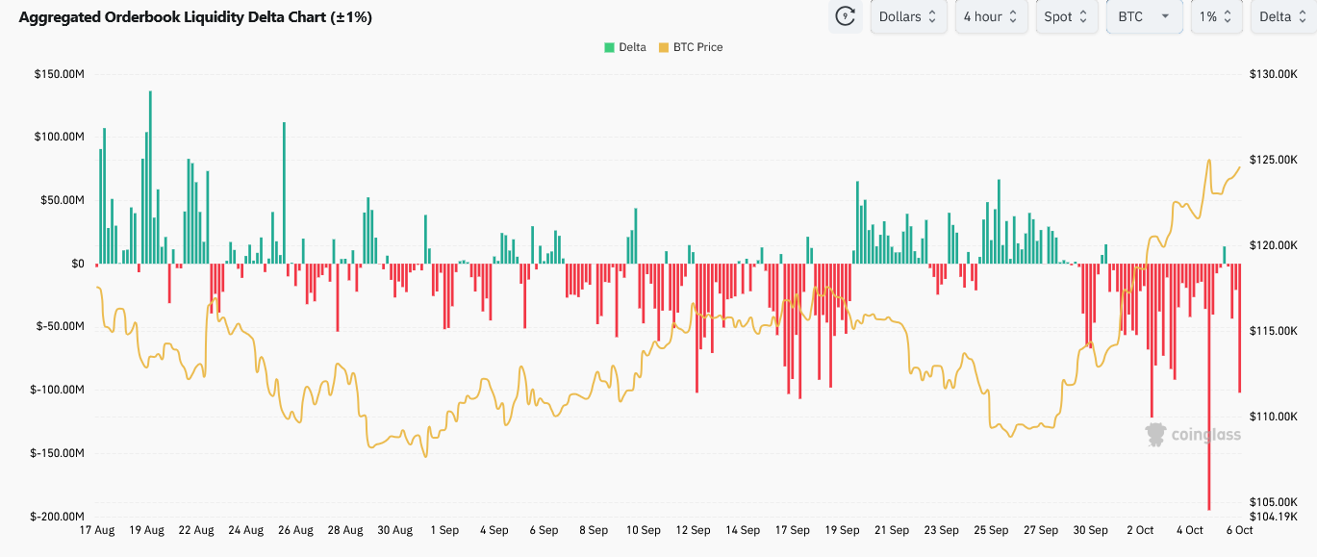Click the 26 Aug date label
This screenshot has width=1317, height=557.
pos(295,530)
